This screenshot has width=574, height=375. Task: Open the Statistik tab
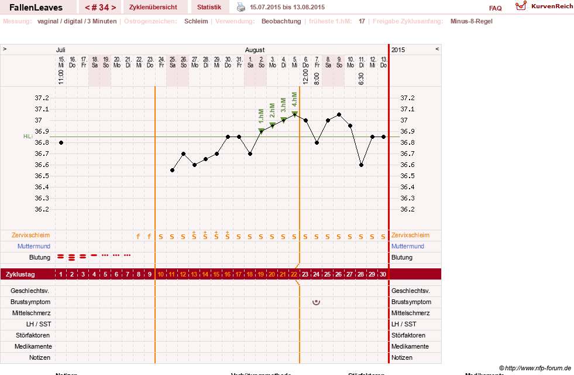[x=209, y=7]
